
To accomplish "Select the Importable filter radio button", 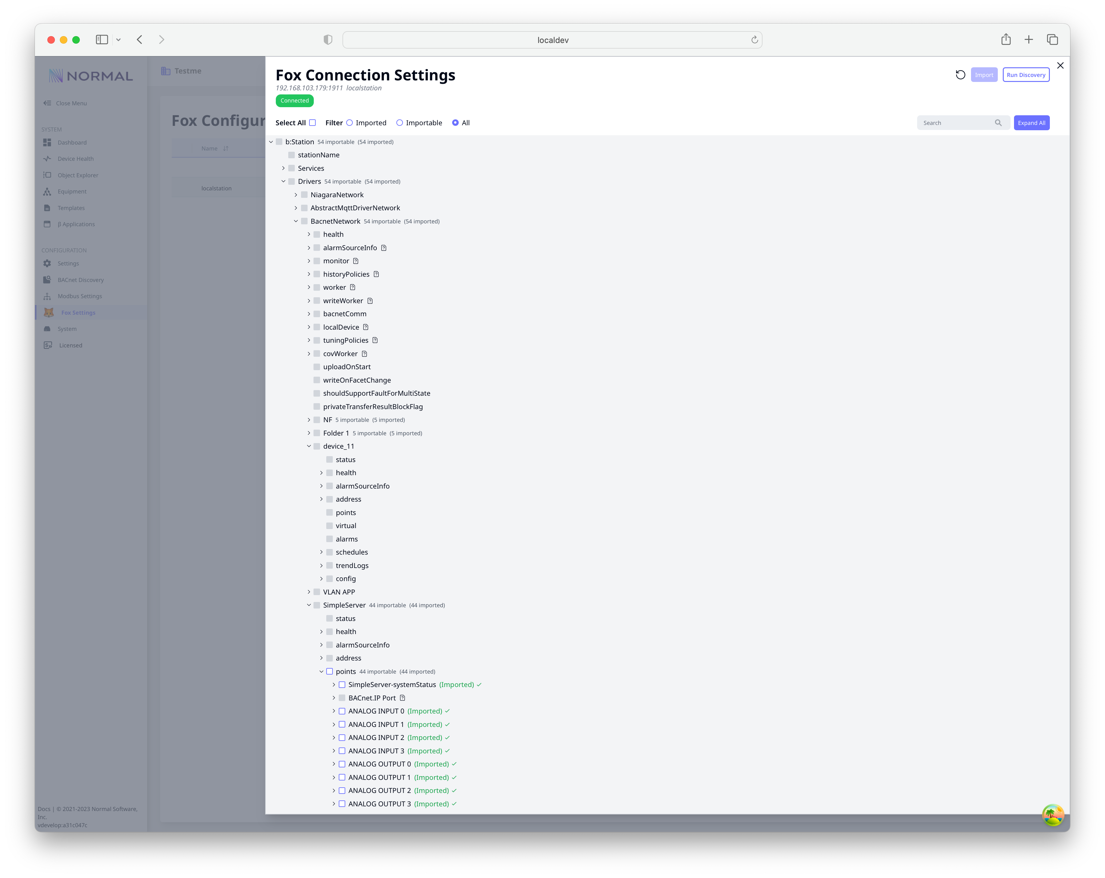I will [400, 122].
